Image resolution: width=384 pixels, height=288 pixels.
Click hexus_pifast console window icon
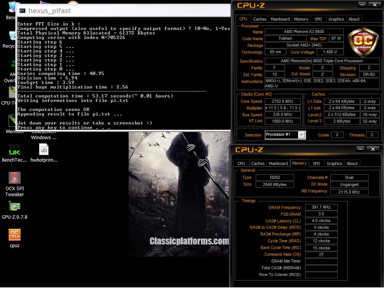(x=22, y=10)
